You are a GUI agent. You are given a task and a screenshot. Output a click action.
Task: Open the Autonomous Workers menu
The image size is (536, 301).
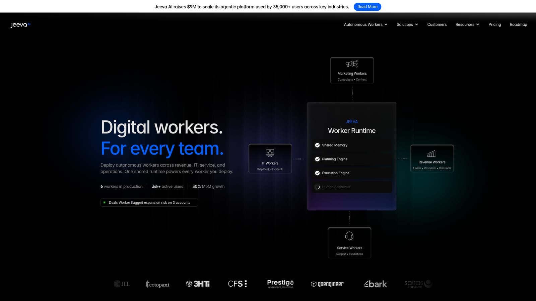click(363, 24)
